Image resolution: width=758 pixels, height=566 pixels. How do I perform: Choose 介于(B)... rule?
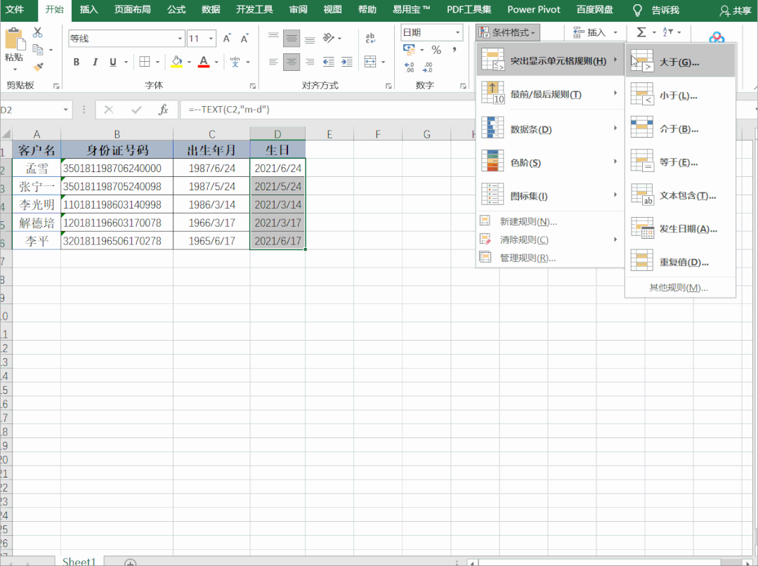pyautogui.click(x=680, y=129)
